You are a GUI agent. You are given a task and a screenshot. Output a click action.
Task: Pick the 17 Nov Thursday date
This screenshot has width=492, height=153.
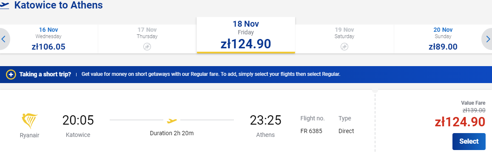tap(147, 39)
